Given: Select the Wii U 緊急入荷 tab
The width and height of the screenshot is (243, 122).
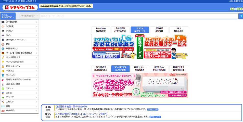Looking at the screenshot, I should pyautogui.click(x=179, y=30).
